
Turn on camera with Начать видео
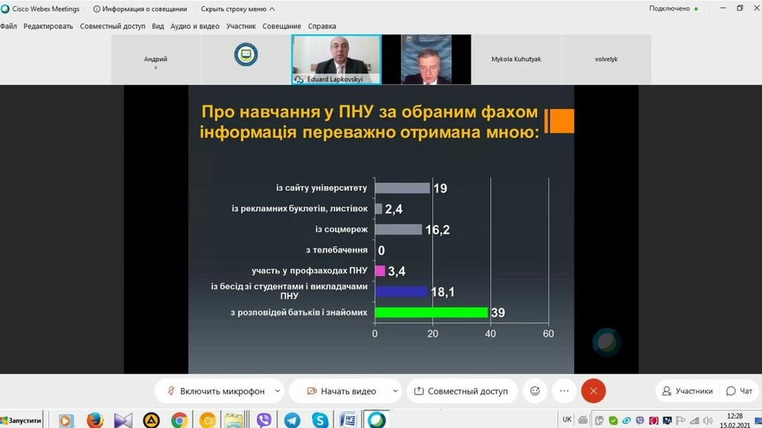pos(341,391)
